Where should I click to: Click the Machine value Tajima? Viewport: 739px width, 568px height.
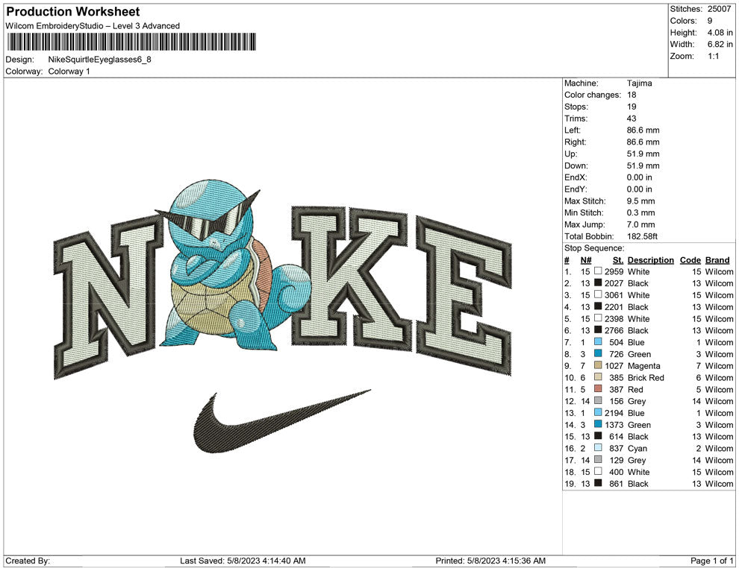[x=639, y=83]
